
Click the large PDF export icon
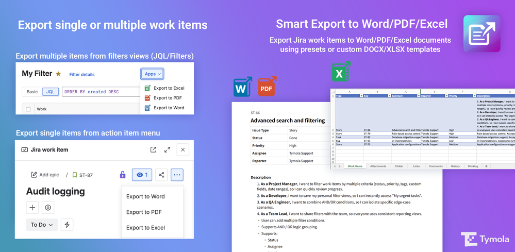pos(267,86)
